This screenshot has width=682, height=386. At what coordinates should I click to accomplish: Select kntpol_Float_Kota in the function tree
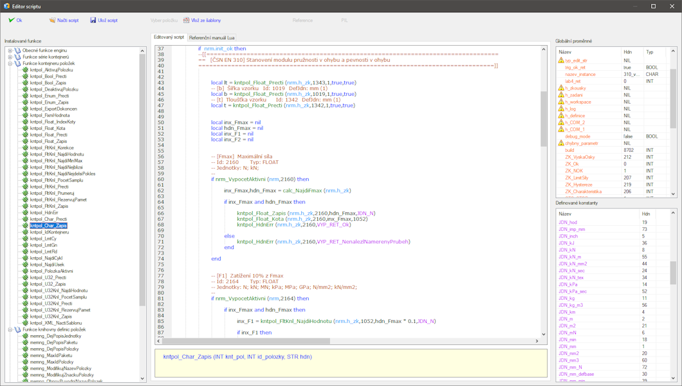[48, 128]
